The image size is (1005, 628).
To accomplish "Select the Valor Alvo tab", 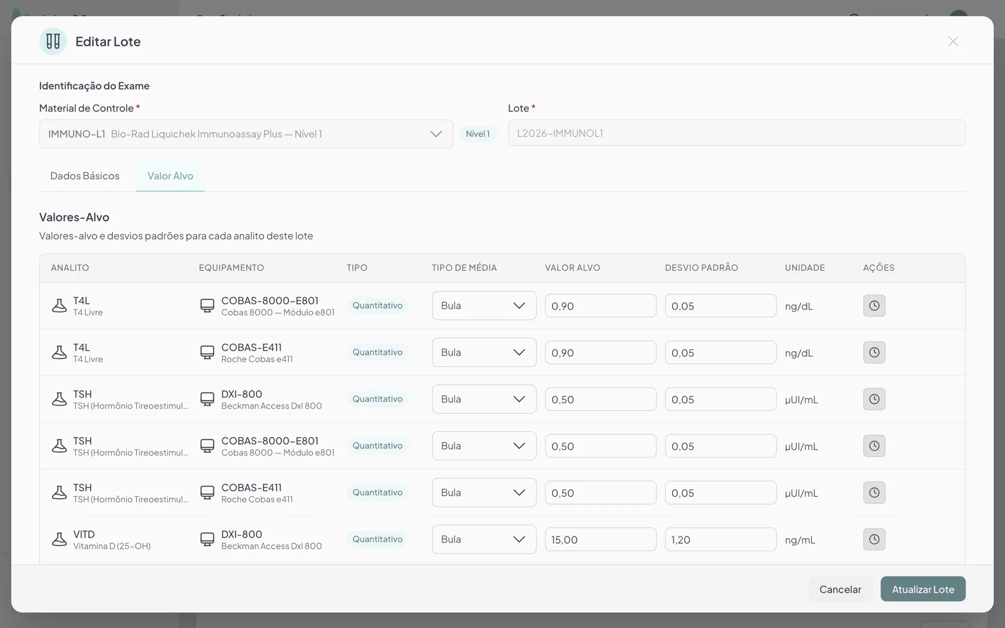I will point(170,176).
